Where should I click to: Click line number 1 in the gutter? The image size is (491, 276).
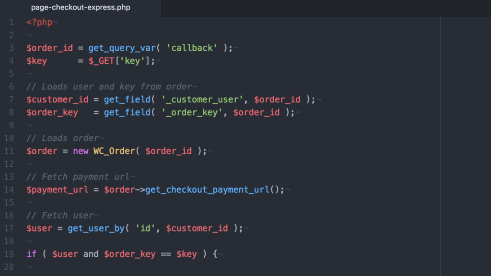[11, 23]
